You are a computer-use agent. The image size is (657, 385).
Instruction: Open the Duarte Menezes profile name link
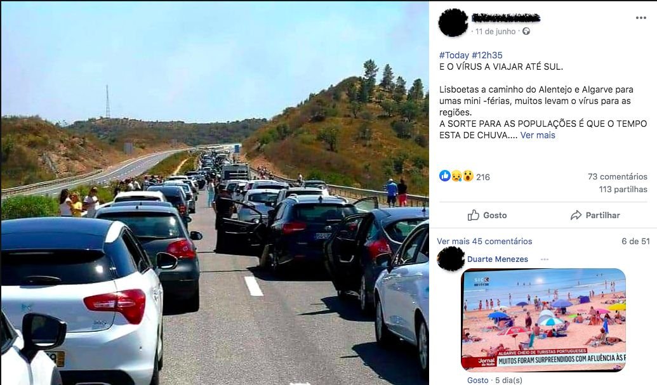click(x=498, y=259)
